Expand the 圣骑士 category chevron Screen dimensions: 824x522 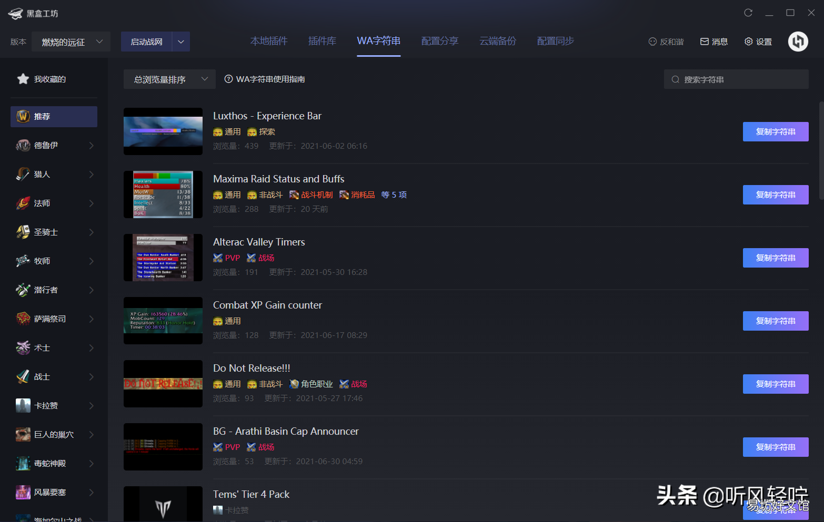pyautogui.click(x=91, y=232)
